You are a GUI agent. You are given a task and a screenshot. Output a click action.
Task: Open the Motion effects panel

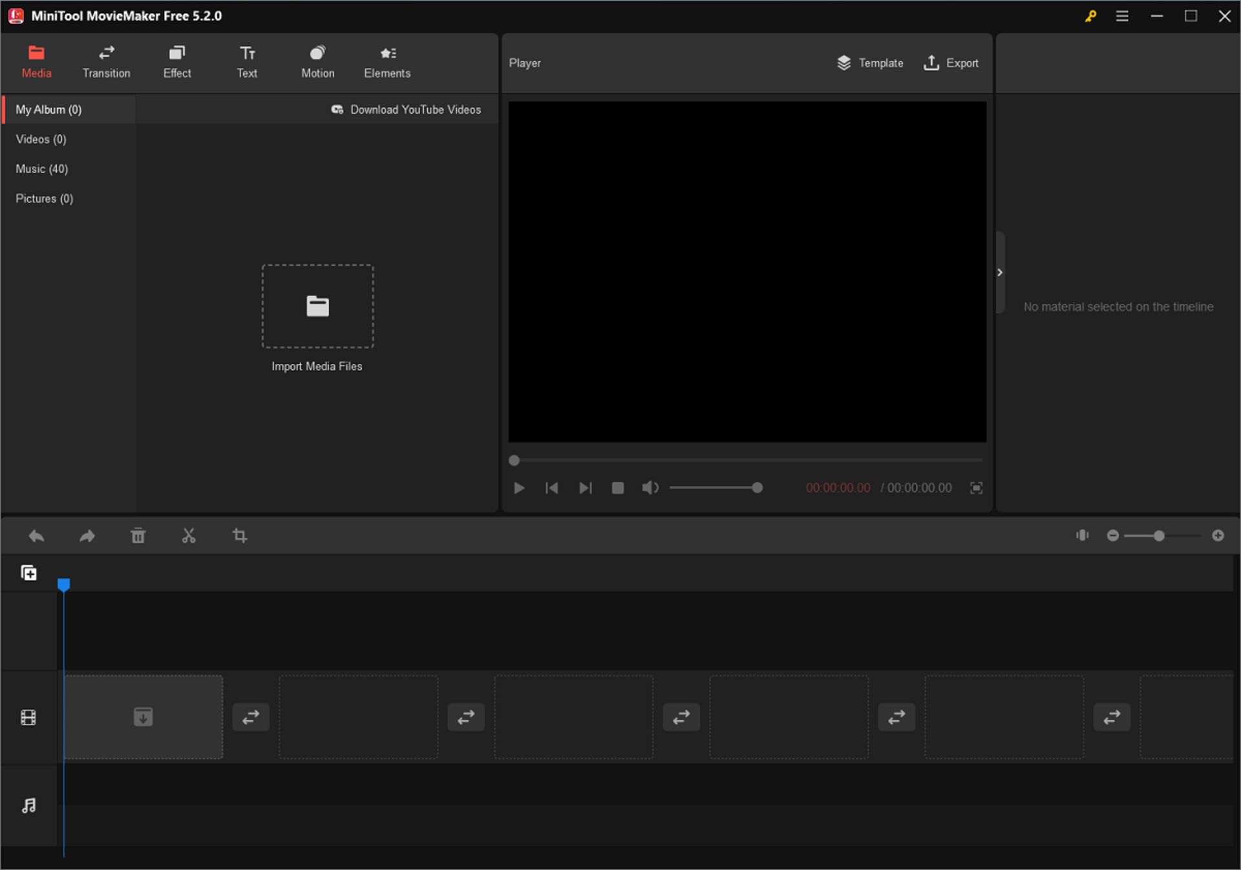317,61
